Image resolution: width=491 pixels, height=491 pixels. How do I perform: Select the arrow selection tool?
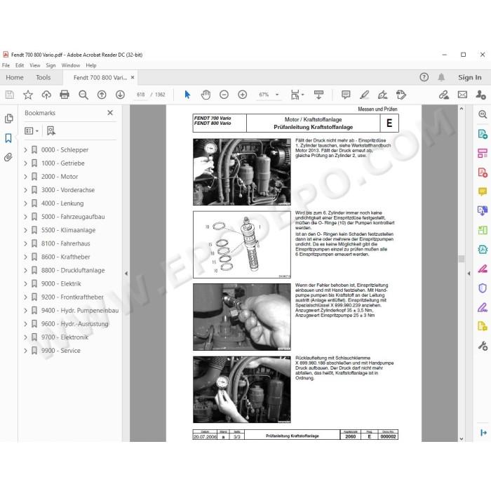187,95
